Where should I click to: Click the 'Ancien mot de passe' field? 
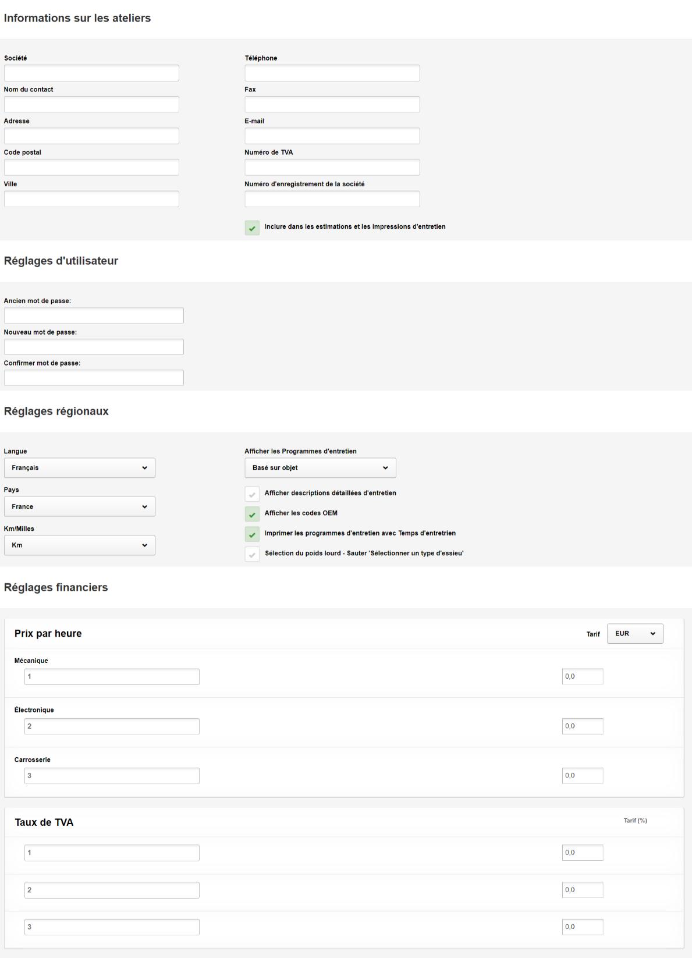[x=94, y=316]
